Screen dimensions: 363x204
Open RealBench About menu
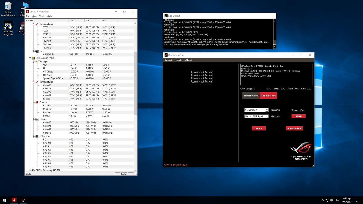click(189, 60)
